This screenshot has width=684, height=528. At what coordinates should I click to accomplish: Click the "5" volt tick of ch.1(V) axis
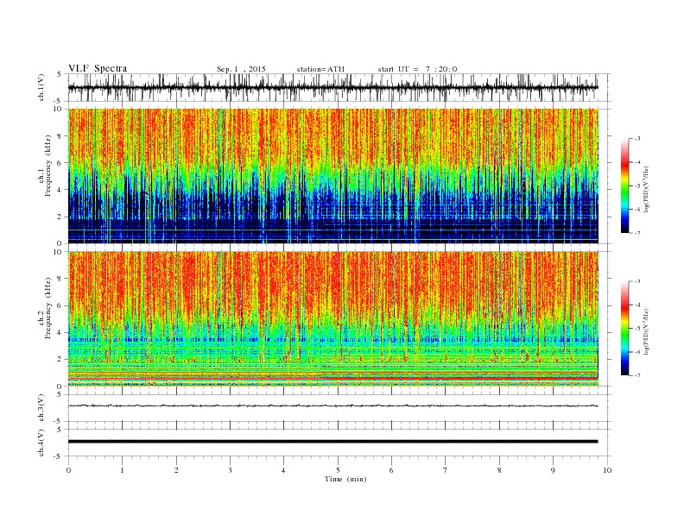[60, 74]
